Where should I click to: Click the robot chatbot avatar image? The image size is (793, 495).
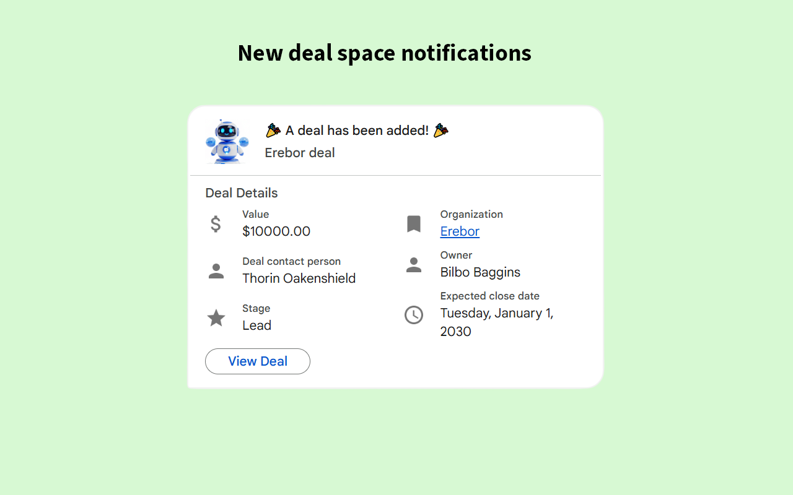pos(227,141)
